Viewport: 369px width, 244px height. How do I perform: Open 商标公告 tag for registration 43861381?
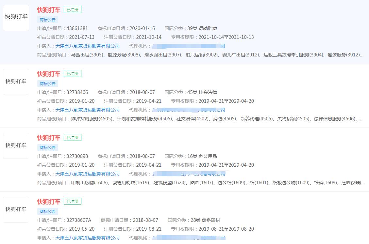coord(47,20)
